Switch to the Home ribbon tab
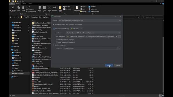173x97 pixels. [18, 4]
